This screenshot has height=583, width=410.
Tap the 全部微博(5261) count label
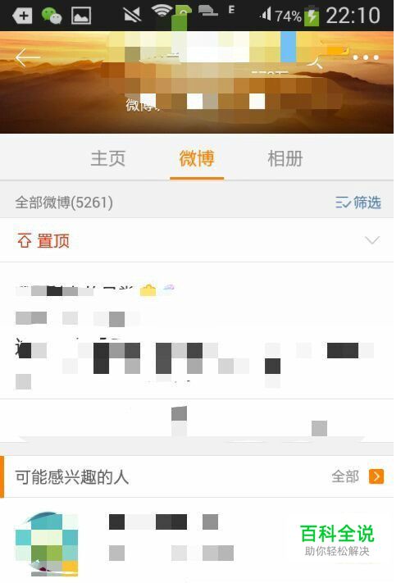point(64,203)
